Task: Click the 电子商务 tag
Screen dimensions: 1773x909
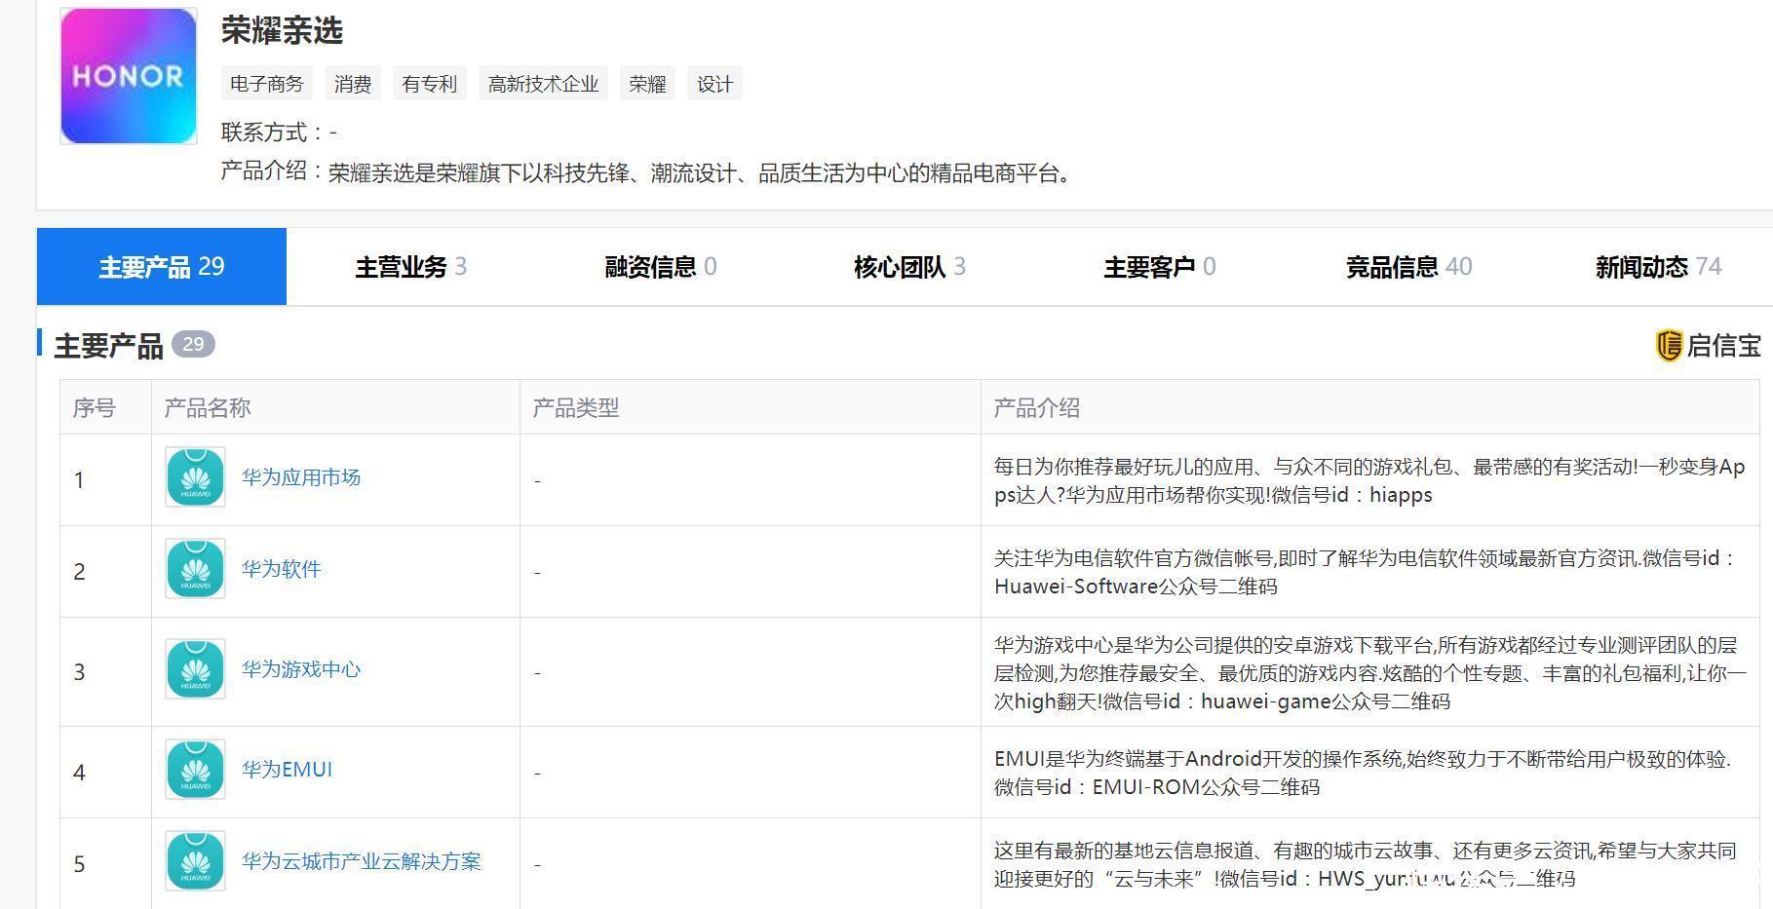Action: click(267, 84)
